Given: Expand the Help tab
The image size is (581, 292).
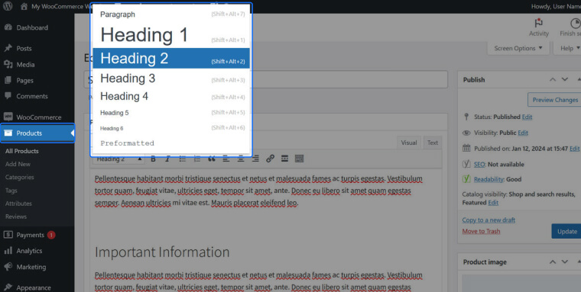Looking at the screenshot, I should 569,49.
